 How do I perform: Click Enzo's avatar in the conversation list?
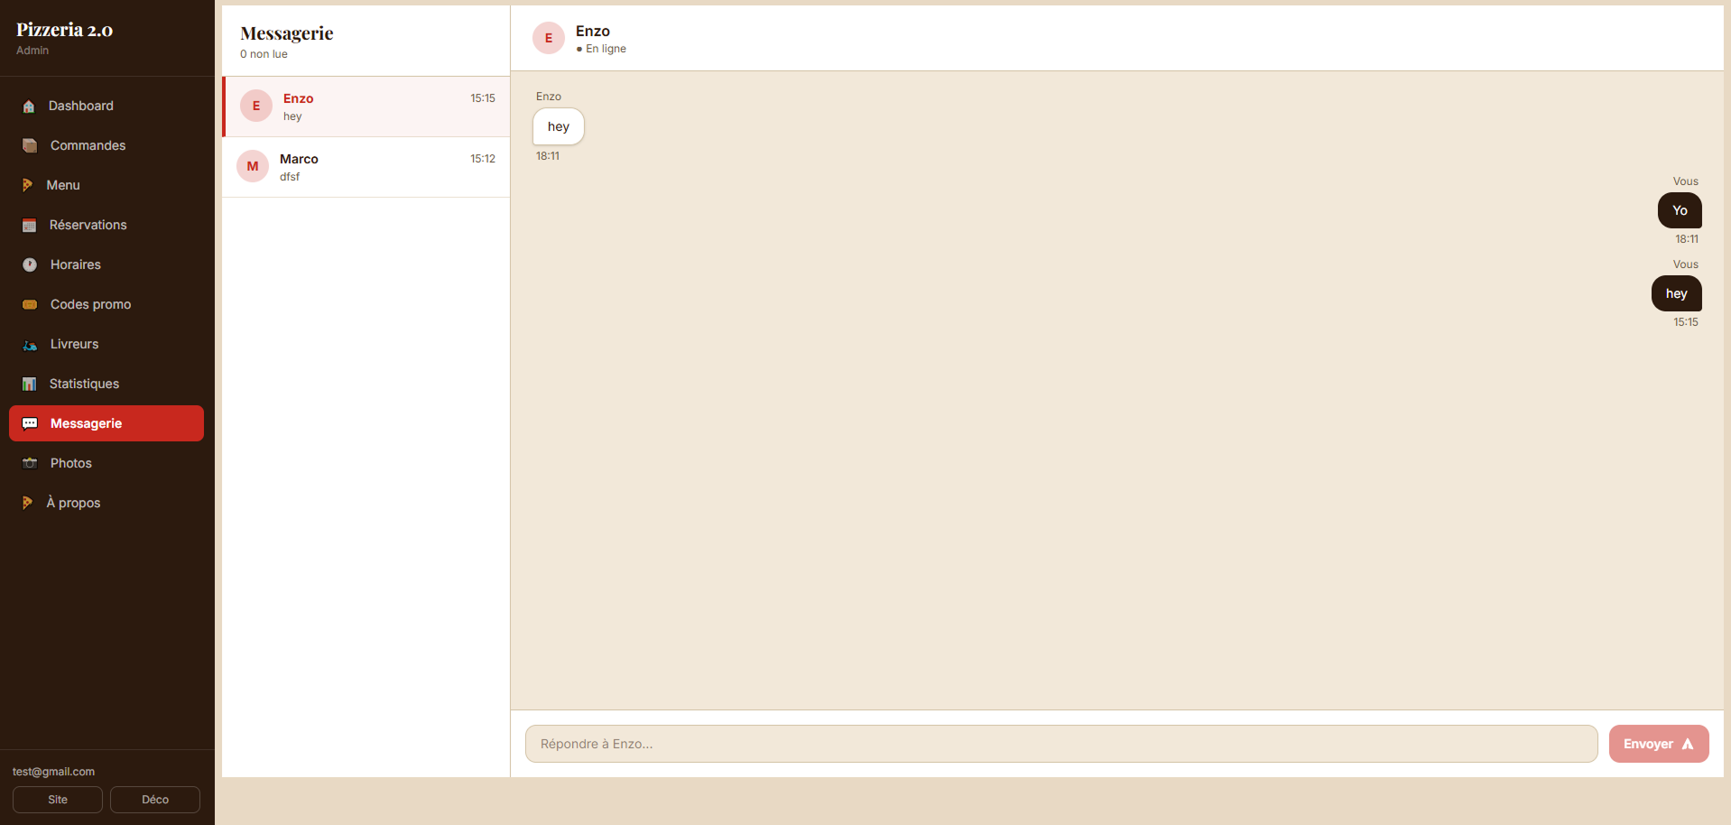point(256,106)
